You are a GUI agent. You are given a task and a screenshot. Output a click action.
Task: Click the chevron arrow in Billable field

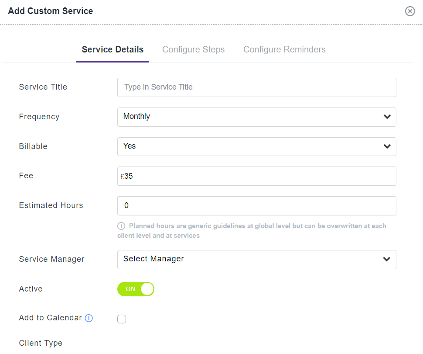coord(387,146)
